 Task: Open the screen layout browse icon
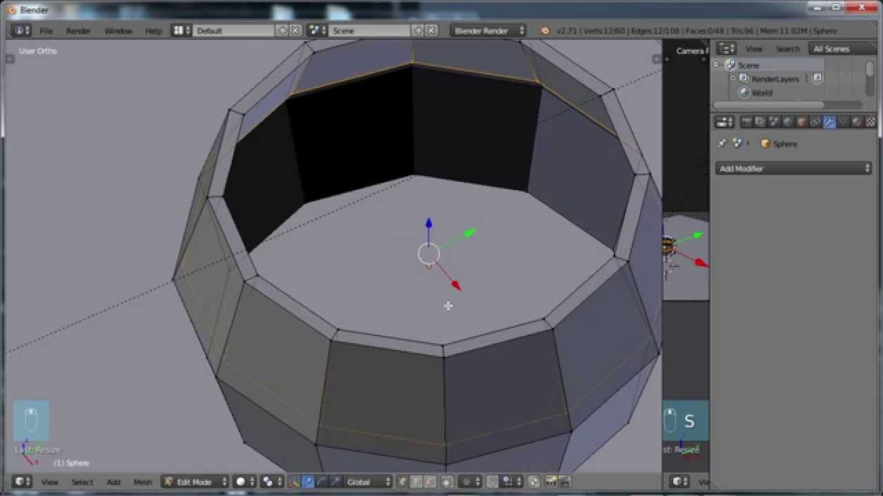pos(181,30)
